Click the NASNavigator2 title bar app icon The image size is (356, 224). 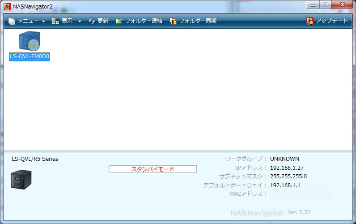[x=7, y=7]
